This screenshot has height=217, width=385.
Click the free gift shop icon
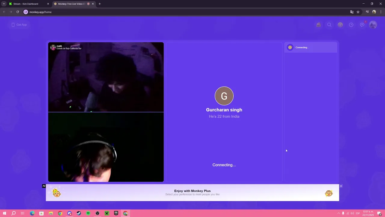click(319, 25)
